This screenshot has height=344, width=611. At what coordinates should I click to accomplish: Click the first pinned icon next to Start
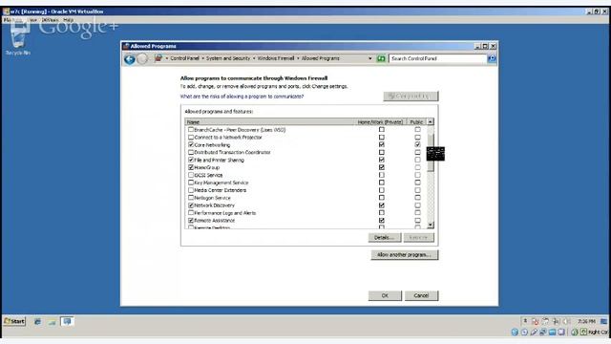pyautogui.click(x=37, y=321)
